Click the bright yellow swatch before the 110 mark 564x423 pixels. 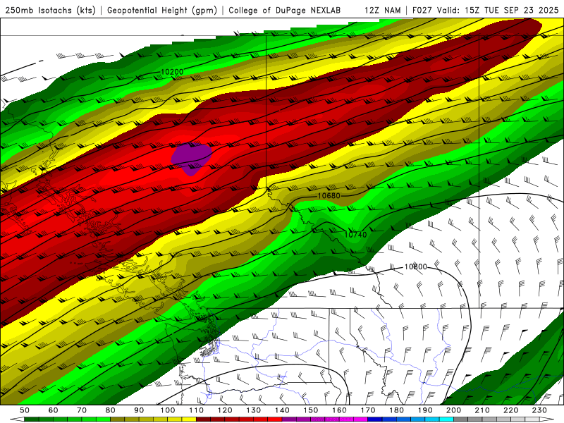click(189, 419)
